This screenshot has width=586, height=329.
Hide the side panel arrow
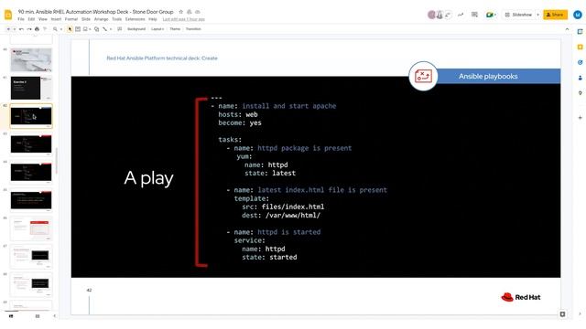(x=580, y=314)
